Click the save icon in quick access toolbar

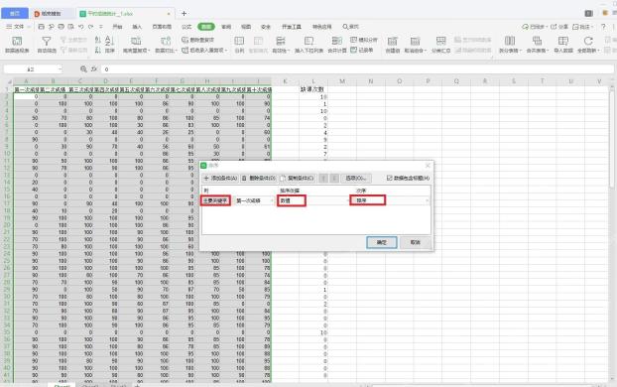click(x=42, y=27)
